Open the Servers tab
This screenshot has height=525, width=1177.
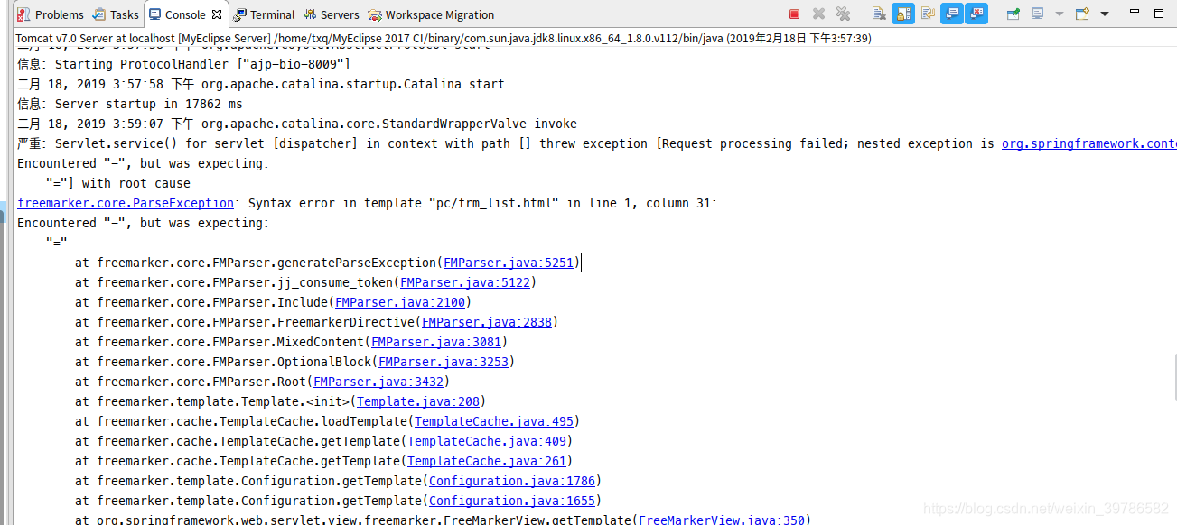[332, 14]
